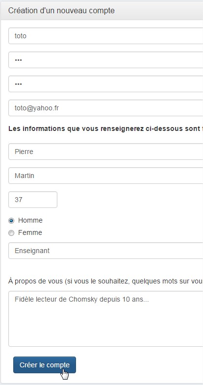
Task: Select the Homme radio button
Action: (x=11, y=221)
